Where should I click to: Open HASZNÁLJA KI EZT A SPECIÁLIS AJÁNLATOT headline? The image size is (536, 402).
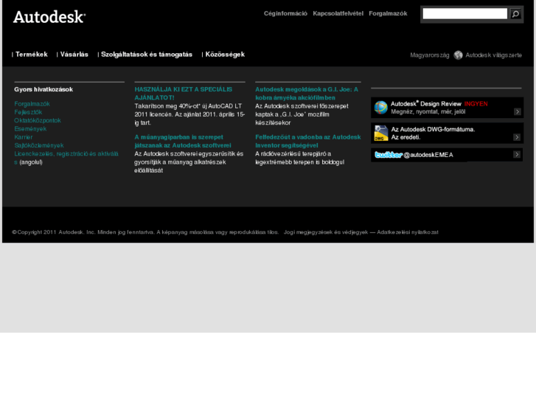184,94
